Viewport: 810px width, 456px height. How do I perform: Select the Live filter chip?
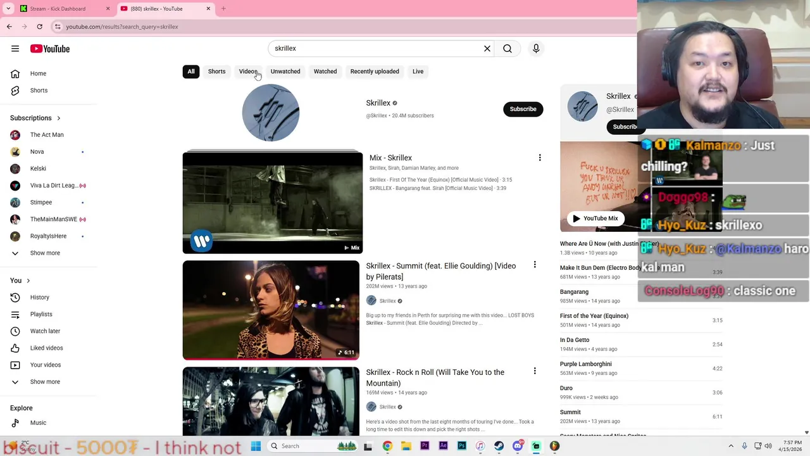[418, 72]
